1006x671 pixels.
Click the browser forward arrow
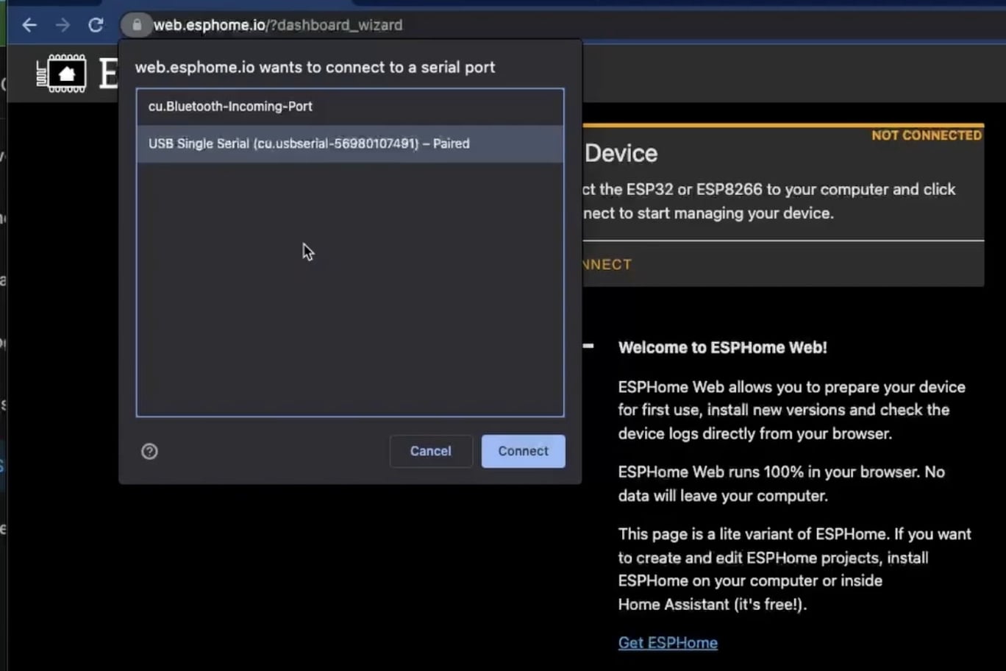tap(62, 24)
